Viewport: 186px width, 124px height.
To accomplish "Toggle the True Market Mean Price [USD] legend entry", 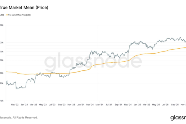I will tap(19, 15).
